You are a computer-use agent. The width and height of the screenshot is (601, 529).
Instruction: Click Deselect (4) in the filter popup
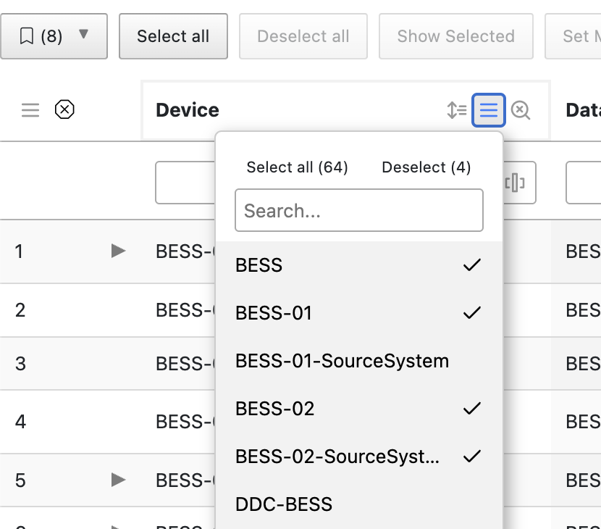[426, 167]
